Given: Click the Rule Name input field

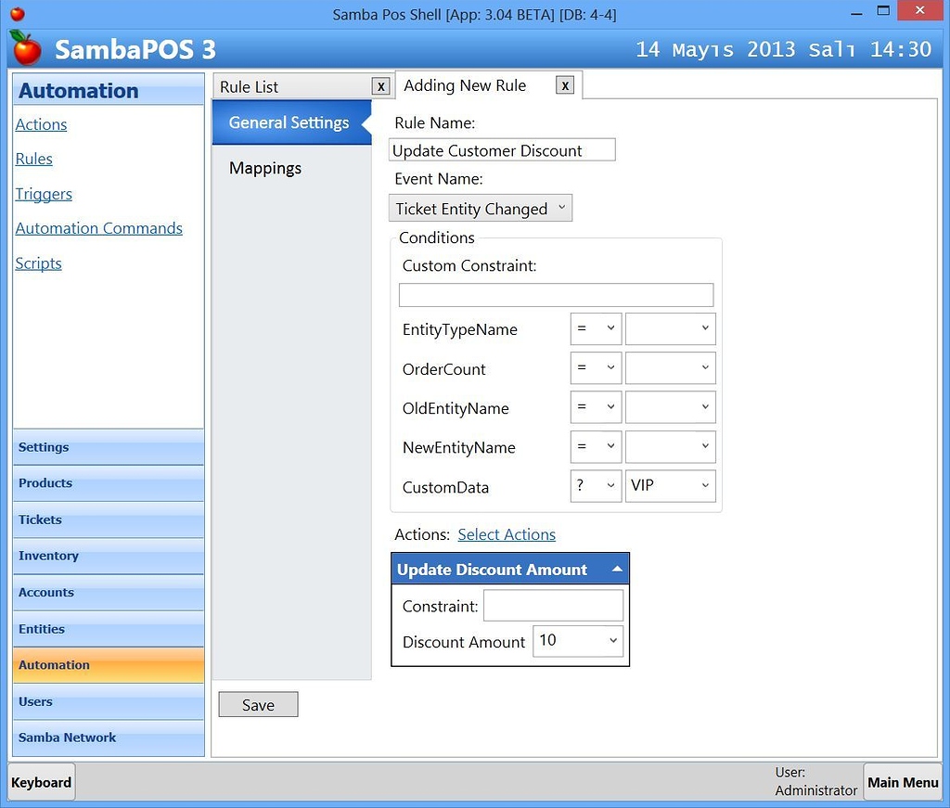Looking at the screenshot, I should [501, 149].
